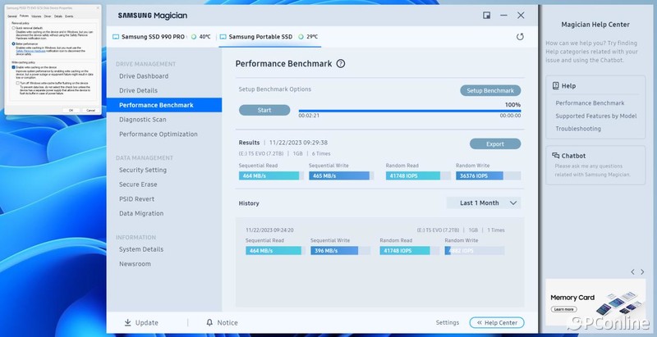Click Learn more on the Memory Card banner
The width and height of the screenshot is (657, 337).
coord(563,309)
